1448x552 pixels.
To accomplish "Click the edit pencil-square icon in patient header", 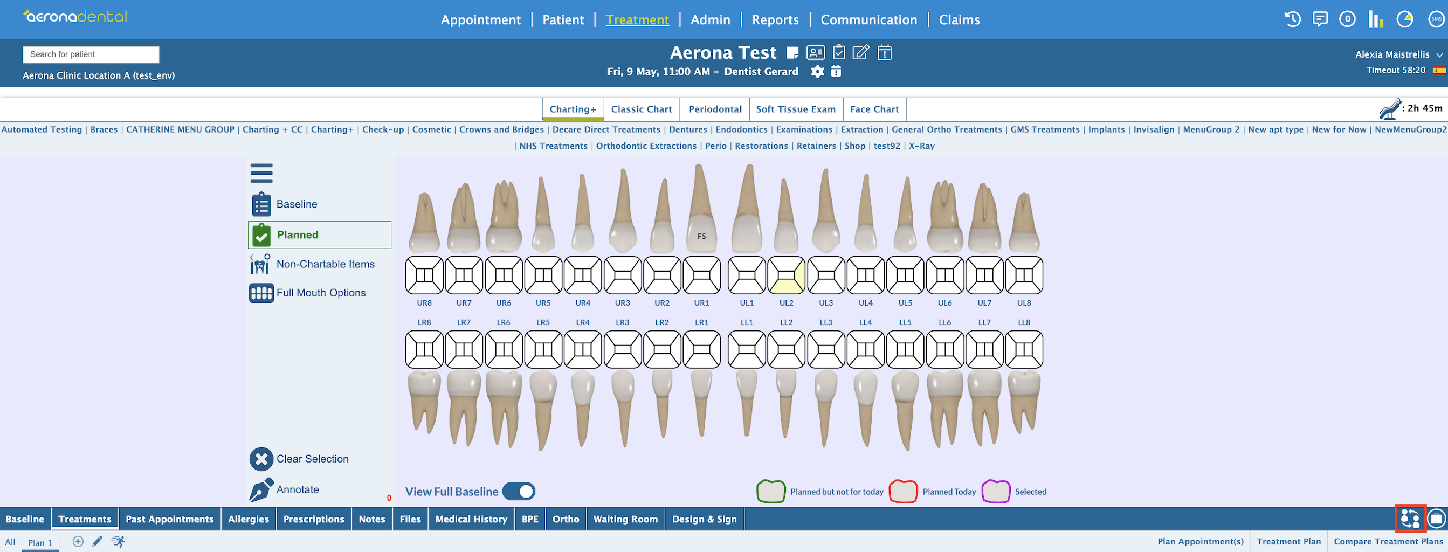I will click(x=861, y=52).
